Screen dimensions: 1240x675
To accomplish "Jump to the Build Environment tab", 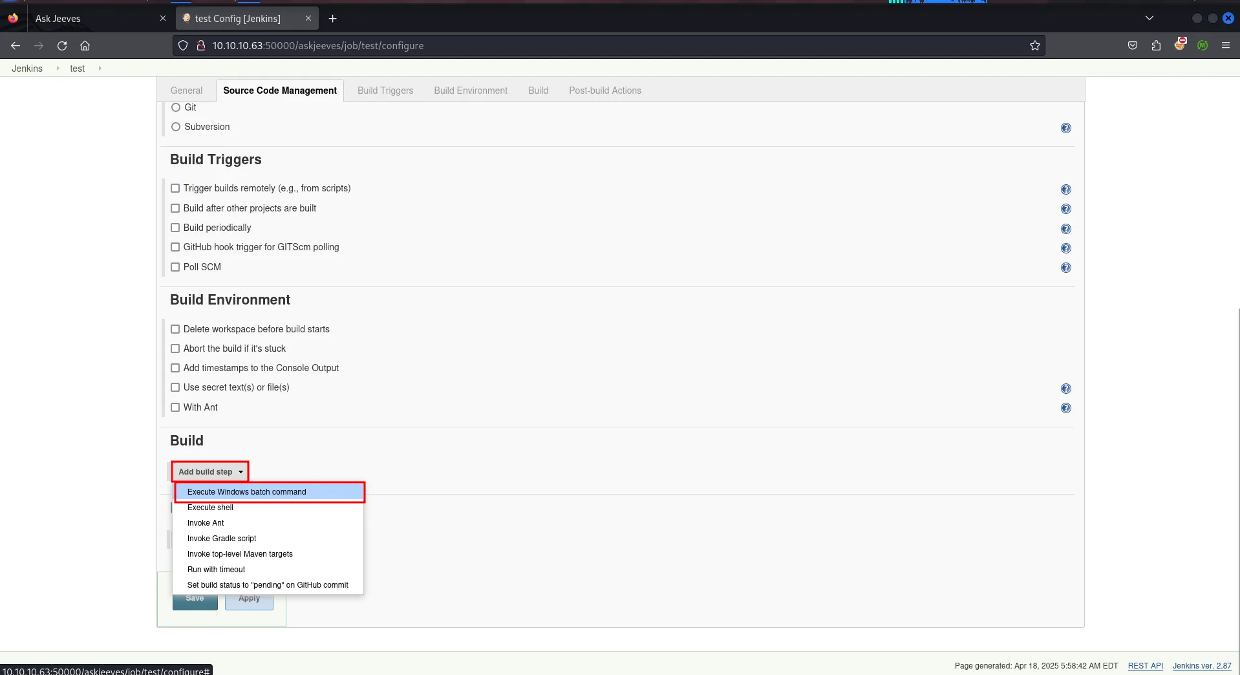I will point(471,91).
